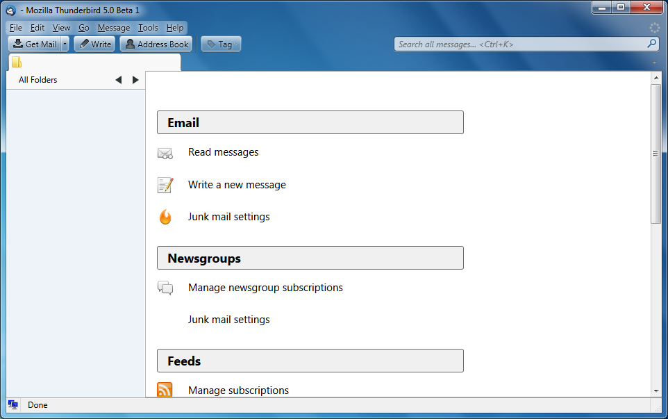Click the activity throbber icon
This screenshot has height=419, width=668.
point(654,28)
